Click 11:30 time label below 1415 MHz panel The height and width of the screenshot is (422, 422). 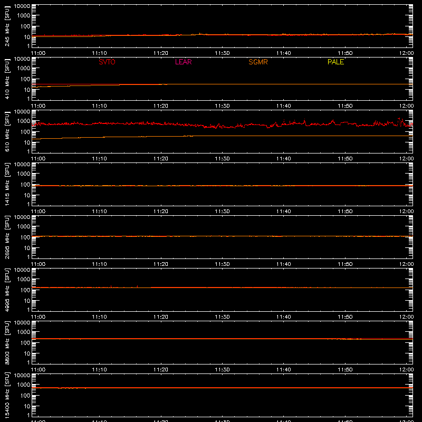click(x=222, y=212)
